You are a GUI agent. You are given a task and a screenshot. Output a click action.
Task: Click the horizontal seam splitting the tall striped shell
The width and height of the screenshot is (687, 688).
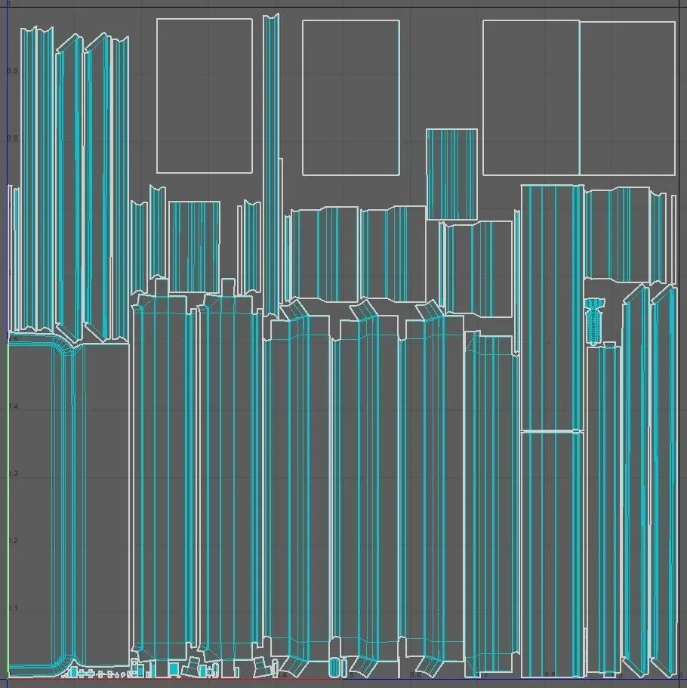553,431
